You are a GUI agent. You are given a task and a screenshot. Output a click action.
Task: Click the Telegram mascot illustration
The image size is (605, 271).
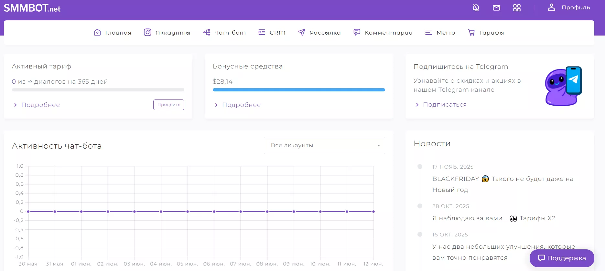(563, 86)
